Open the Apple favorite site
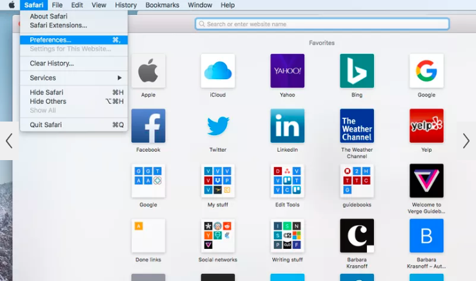The width and height of the screenshot is (476, 281). pos(148,71)
